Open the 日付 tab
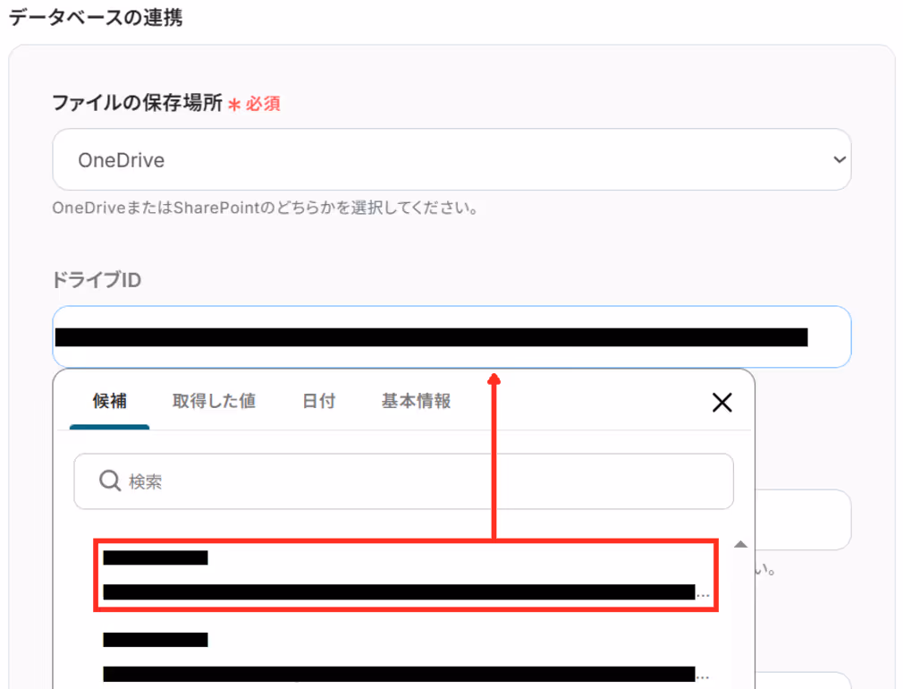This screenshot has width=903, height=689. coord(318,401)
